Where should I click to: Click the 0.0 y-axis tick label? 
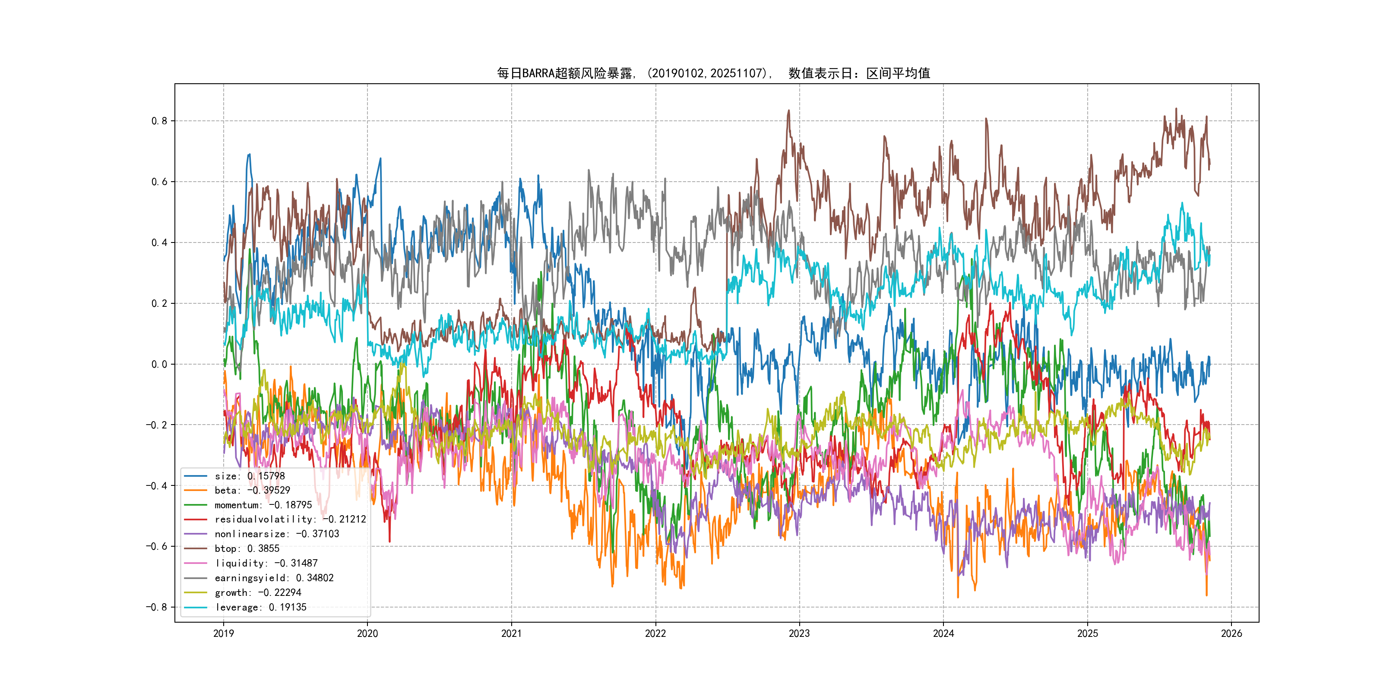(x=159, y=364)
